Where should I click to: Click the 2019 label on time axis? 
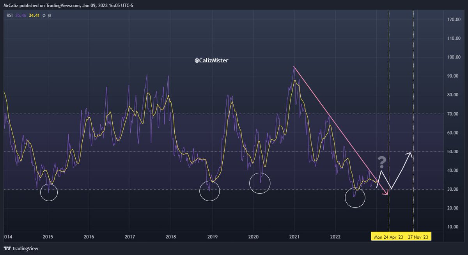point(212,237)
